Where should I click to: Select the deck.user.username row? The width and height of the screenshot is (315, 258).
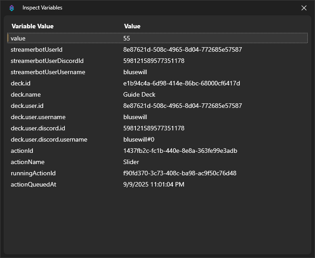coord(38,117)
